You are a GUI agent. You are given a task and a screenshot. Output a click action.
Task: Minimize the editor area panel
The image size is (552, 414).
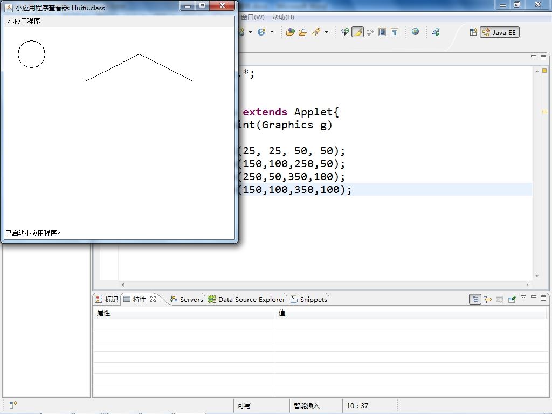[534, 57]
